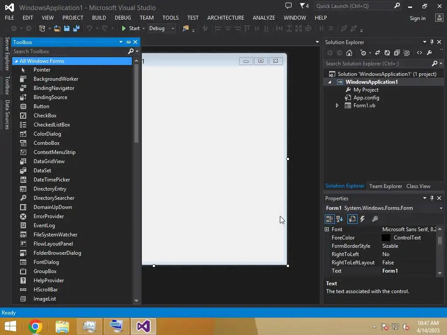Click the Text property value Form1
Image resolution: width=447 pixels, height=335 pixels.
tap(390, 271)
